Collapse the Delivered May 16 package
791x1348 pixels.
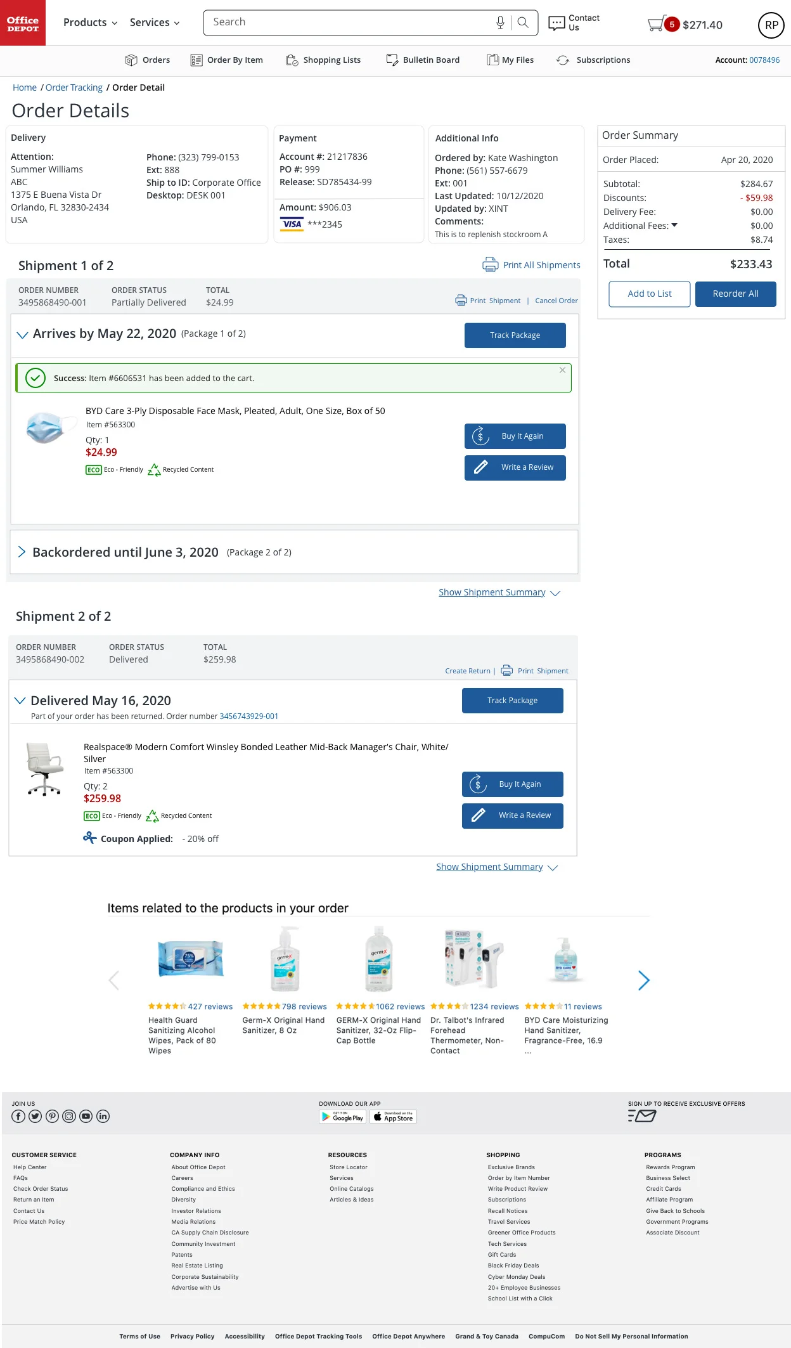click(x=20, y=701)
